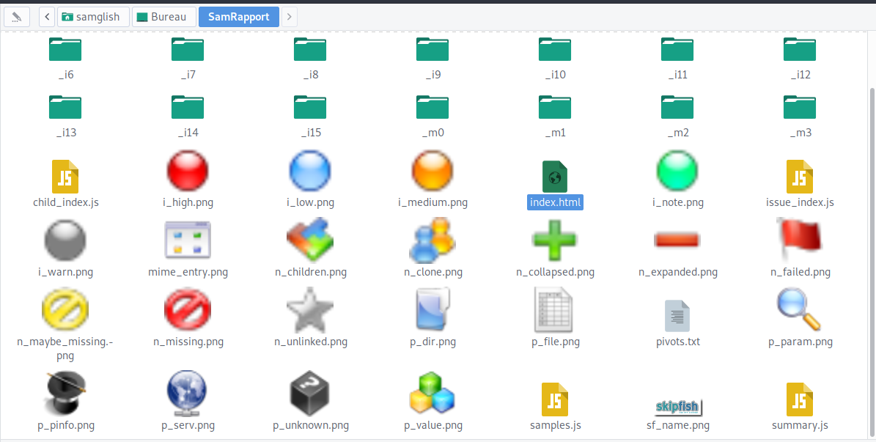Select the _m2 folder

point(677,107)
